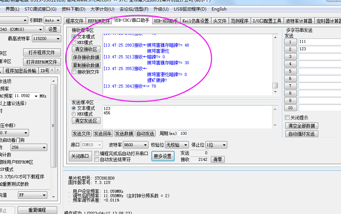The image size is (341, 214).
Task: Click the 重复编程 button
Action: [37, 210]
